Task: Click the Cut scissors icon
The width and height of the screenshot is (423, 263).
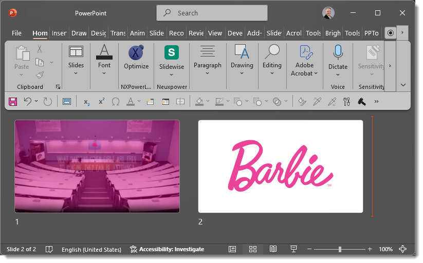Action: pos(40,49)
